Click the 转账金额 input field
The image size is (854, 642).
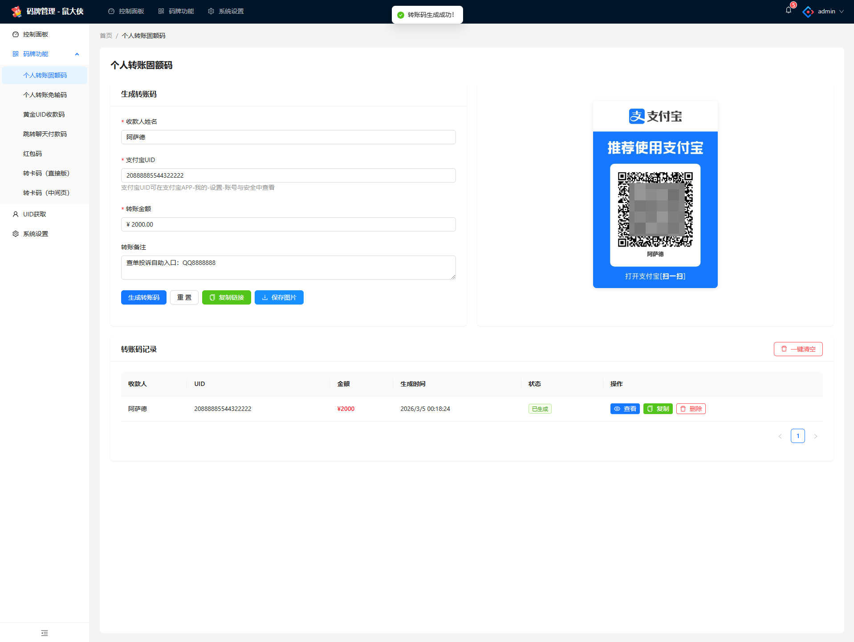[288, 224]
